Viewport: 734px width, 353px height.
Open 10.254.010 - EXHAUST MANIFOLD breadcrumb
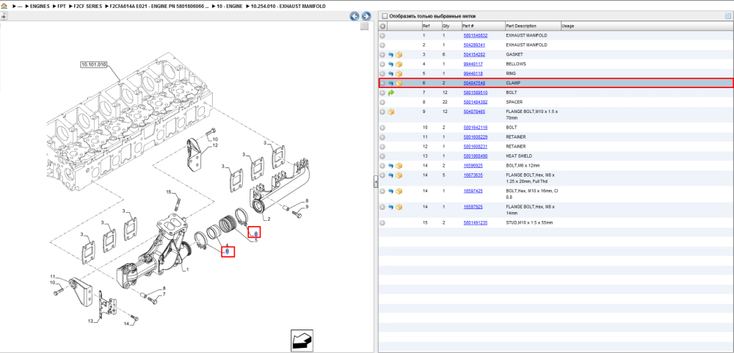(x=288, y=7)
